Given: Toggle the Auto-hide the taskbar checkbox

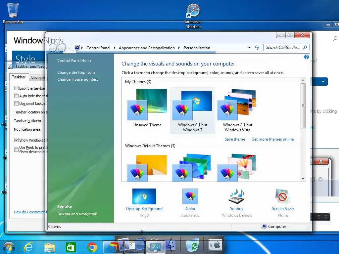Looking at the screenshot, I should click(x=16, y=96).
